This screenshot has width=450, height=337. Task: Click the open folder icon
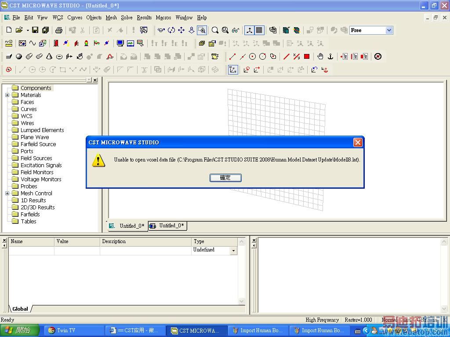coord(19,30)
